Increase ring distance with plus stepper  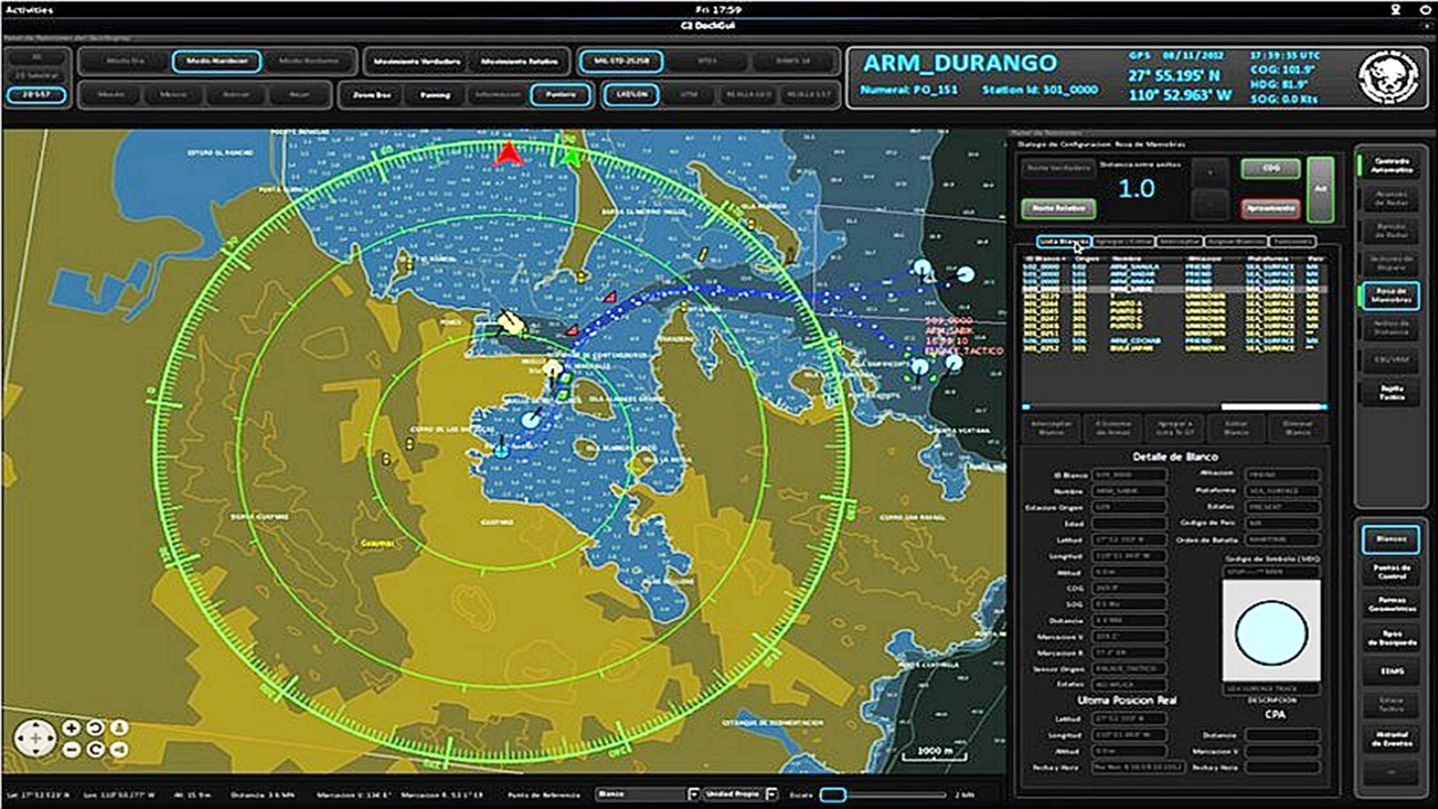(x=1210, y=172)
